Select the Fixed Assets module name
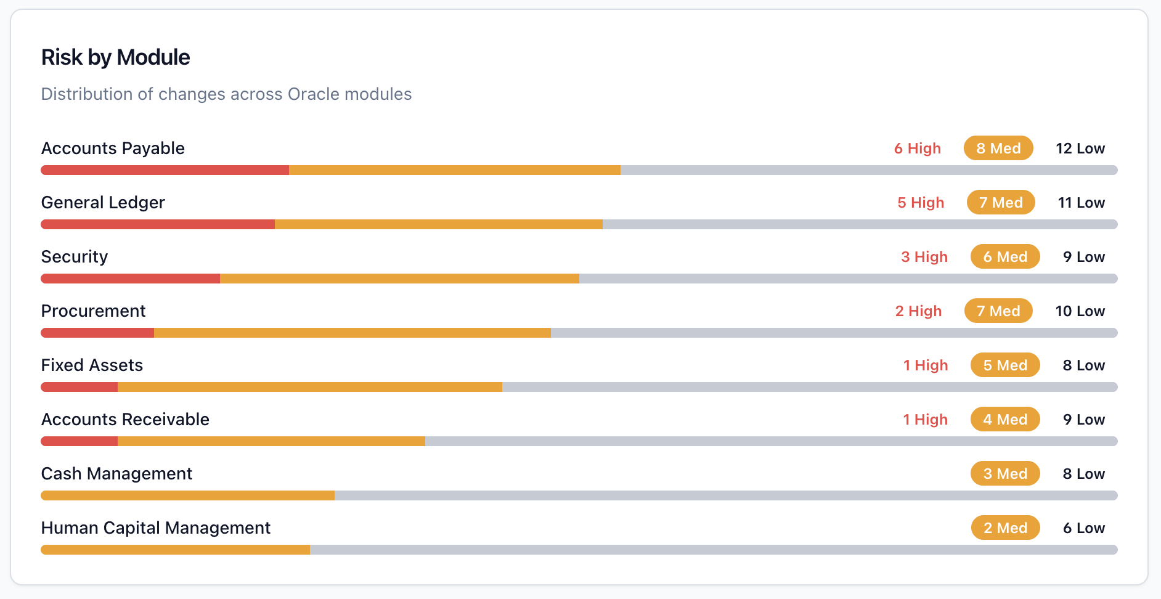 tap(92, 365)
